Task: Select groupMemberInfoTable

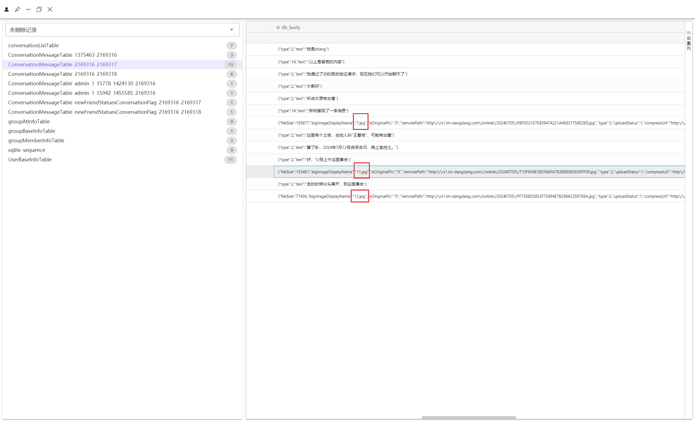Action: point(122,140)
